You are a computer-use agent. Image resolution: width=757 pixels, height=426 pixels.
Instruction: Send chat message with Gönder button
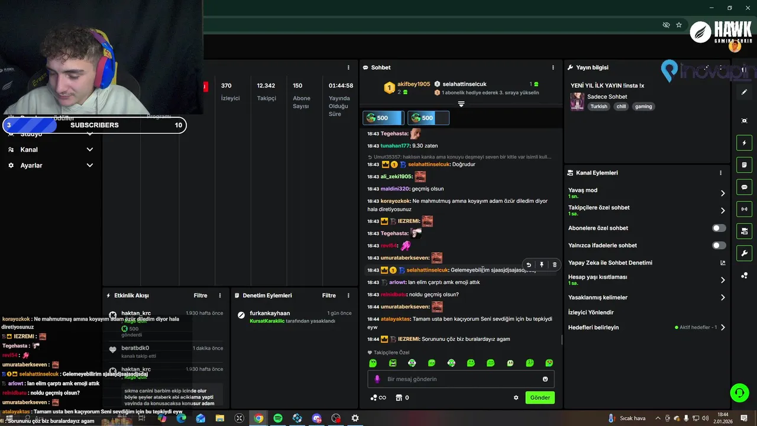click(539, 398)
